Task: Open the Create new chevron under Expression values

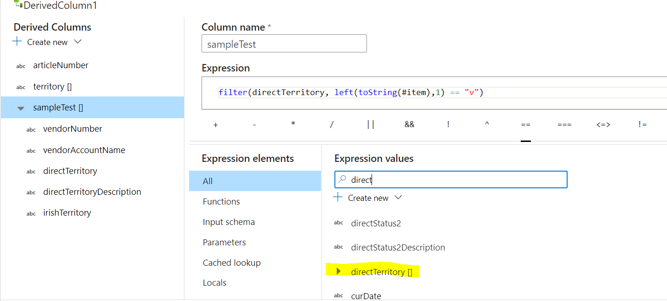Action: point(398,198)
